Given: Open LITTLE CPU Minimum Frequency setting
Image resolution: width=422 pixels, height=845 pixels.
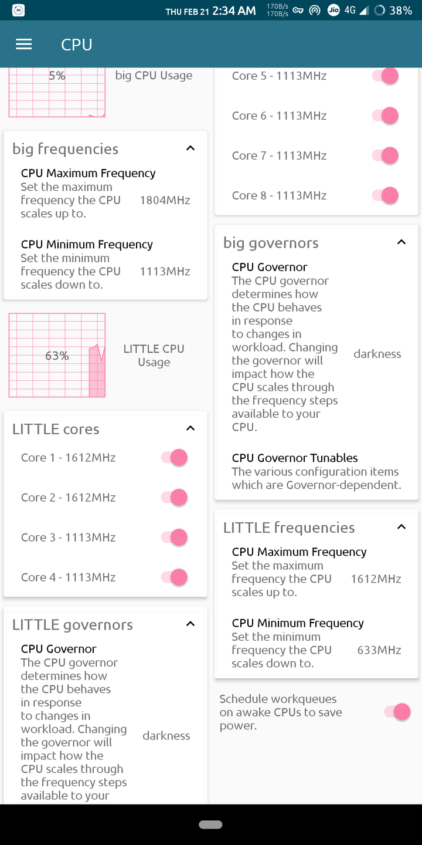Looking at the screenshot, I should [x=316, y=643].
